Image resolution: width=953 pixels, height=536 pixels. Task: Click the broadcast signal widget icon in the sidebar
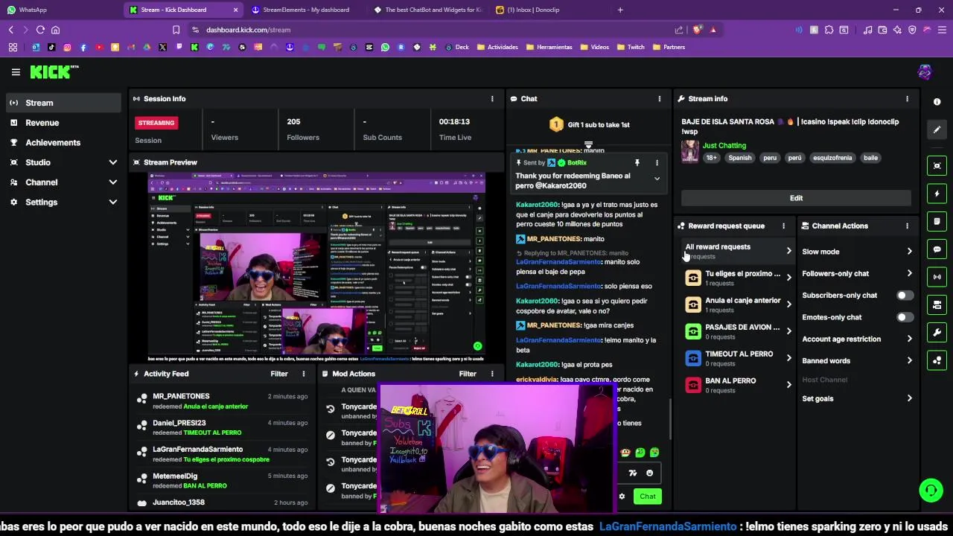point(937,277)
